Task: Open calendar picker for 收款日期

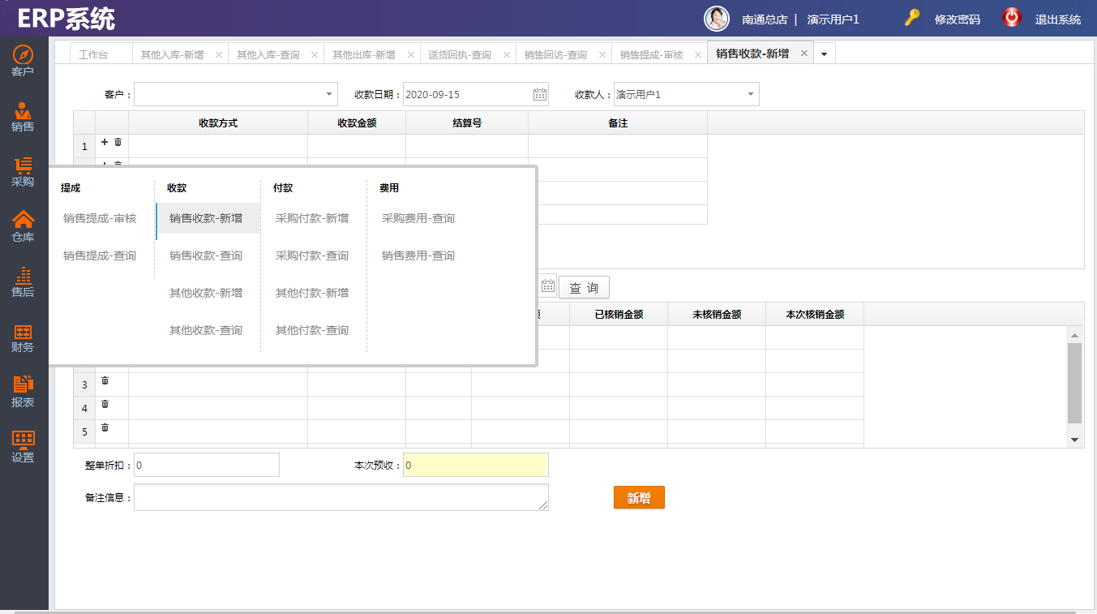Action: (x=540, y=95)
